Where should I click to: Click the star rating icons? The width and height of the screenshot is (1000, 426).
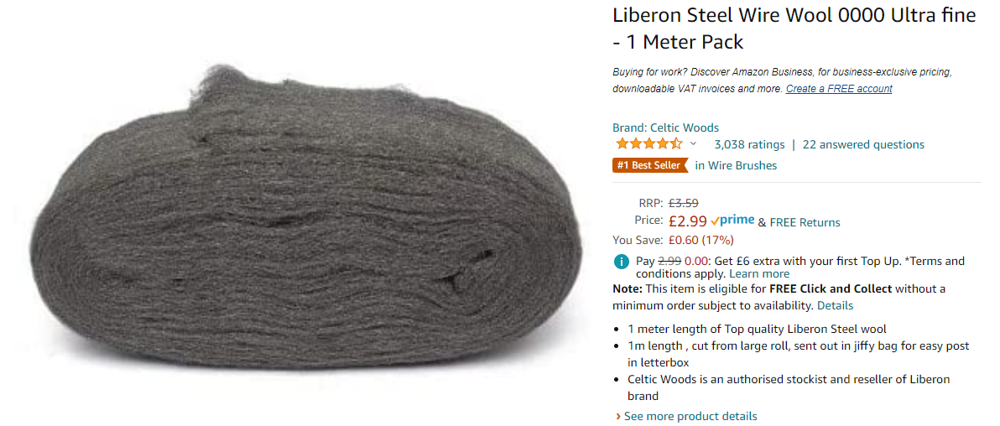[648, 144]
